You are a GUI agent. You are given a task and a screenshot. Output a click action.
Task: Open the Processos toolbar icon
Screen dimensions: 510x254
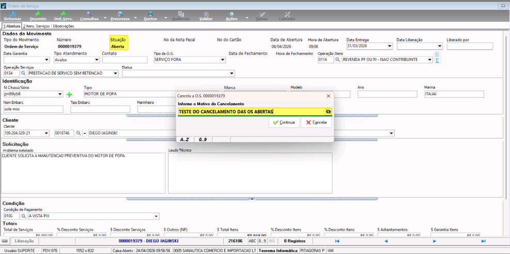120,14
